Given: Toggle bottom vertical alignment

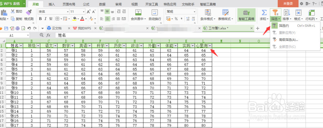Looking at the screenshot, I should tap(112, 12).
